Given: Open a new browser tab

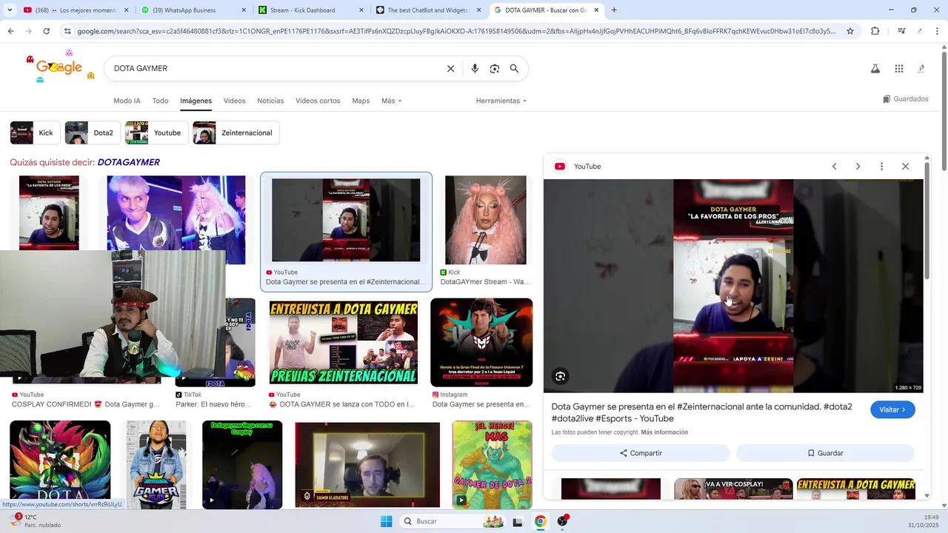Looking at the screenshot, I should pyautogui.click(x=614, y=10).
